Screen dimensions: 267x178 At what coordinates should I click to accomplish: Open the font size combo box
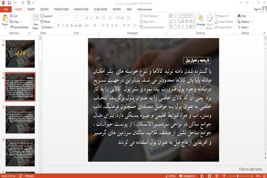[x=81, y=18]
